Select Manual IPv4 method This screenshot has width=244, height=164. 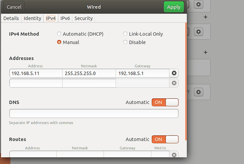pyautogui.click(x=68, y=42)
